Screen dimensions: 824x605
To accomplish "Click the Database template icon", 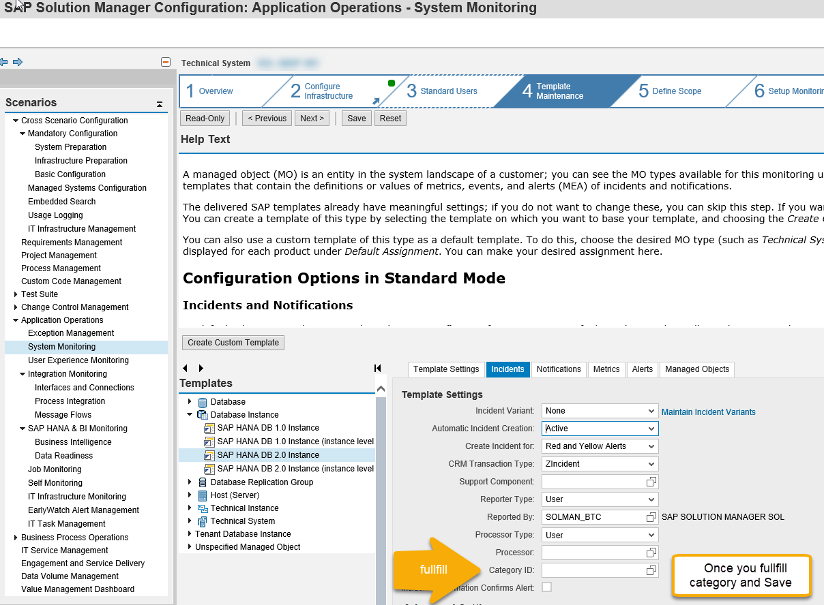I will (202, 402).
